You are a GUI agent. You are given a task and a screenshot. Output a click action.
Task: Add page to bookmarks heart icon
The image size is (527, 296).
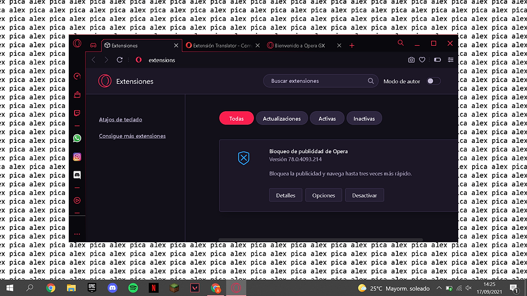point(422,60)
